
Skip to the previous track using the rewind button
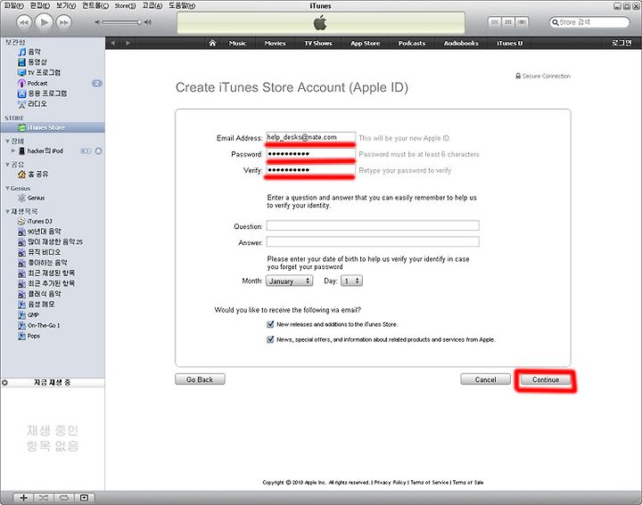tap(24, 22)
